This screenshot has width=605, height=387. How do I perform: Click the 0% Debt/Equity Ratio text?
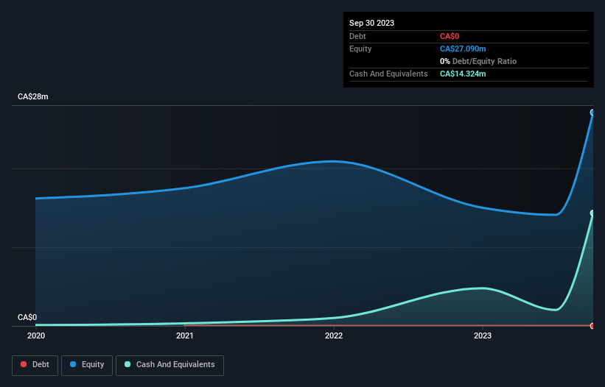pos(478,61)
